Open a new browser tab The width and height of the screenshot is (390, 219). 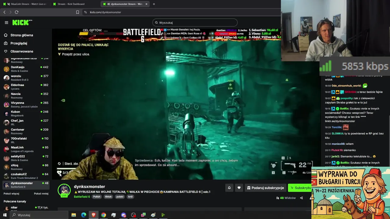pos(154,4)
